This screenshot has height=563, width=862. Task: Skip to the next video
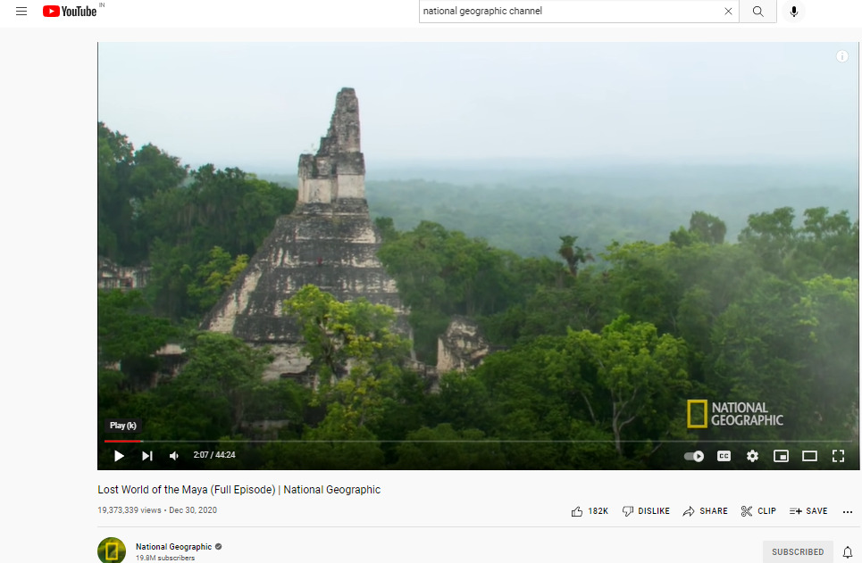146,455
